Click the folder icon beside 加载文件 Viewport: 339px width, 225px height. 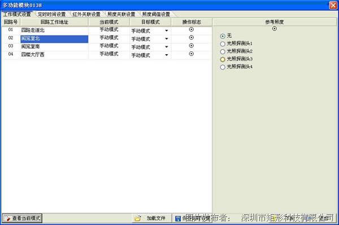[138, 219]
